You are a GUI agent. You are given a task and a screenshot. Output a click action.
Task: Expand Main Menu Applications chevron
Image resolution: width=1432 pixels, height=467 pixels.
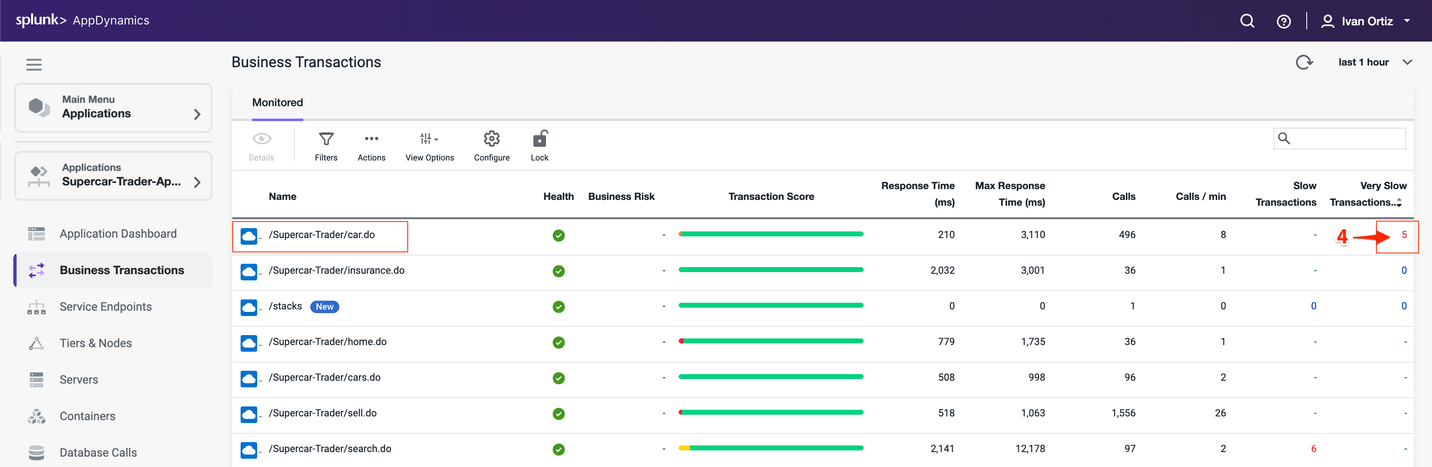[x=197, y=114]
